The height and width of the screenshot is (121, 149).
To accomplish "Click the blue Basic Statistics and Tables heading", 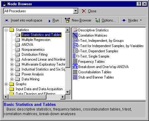I will pos(30,104).
